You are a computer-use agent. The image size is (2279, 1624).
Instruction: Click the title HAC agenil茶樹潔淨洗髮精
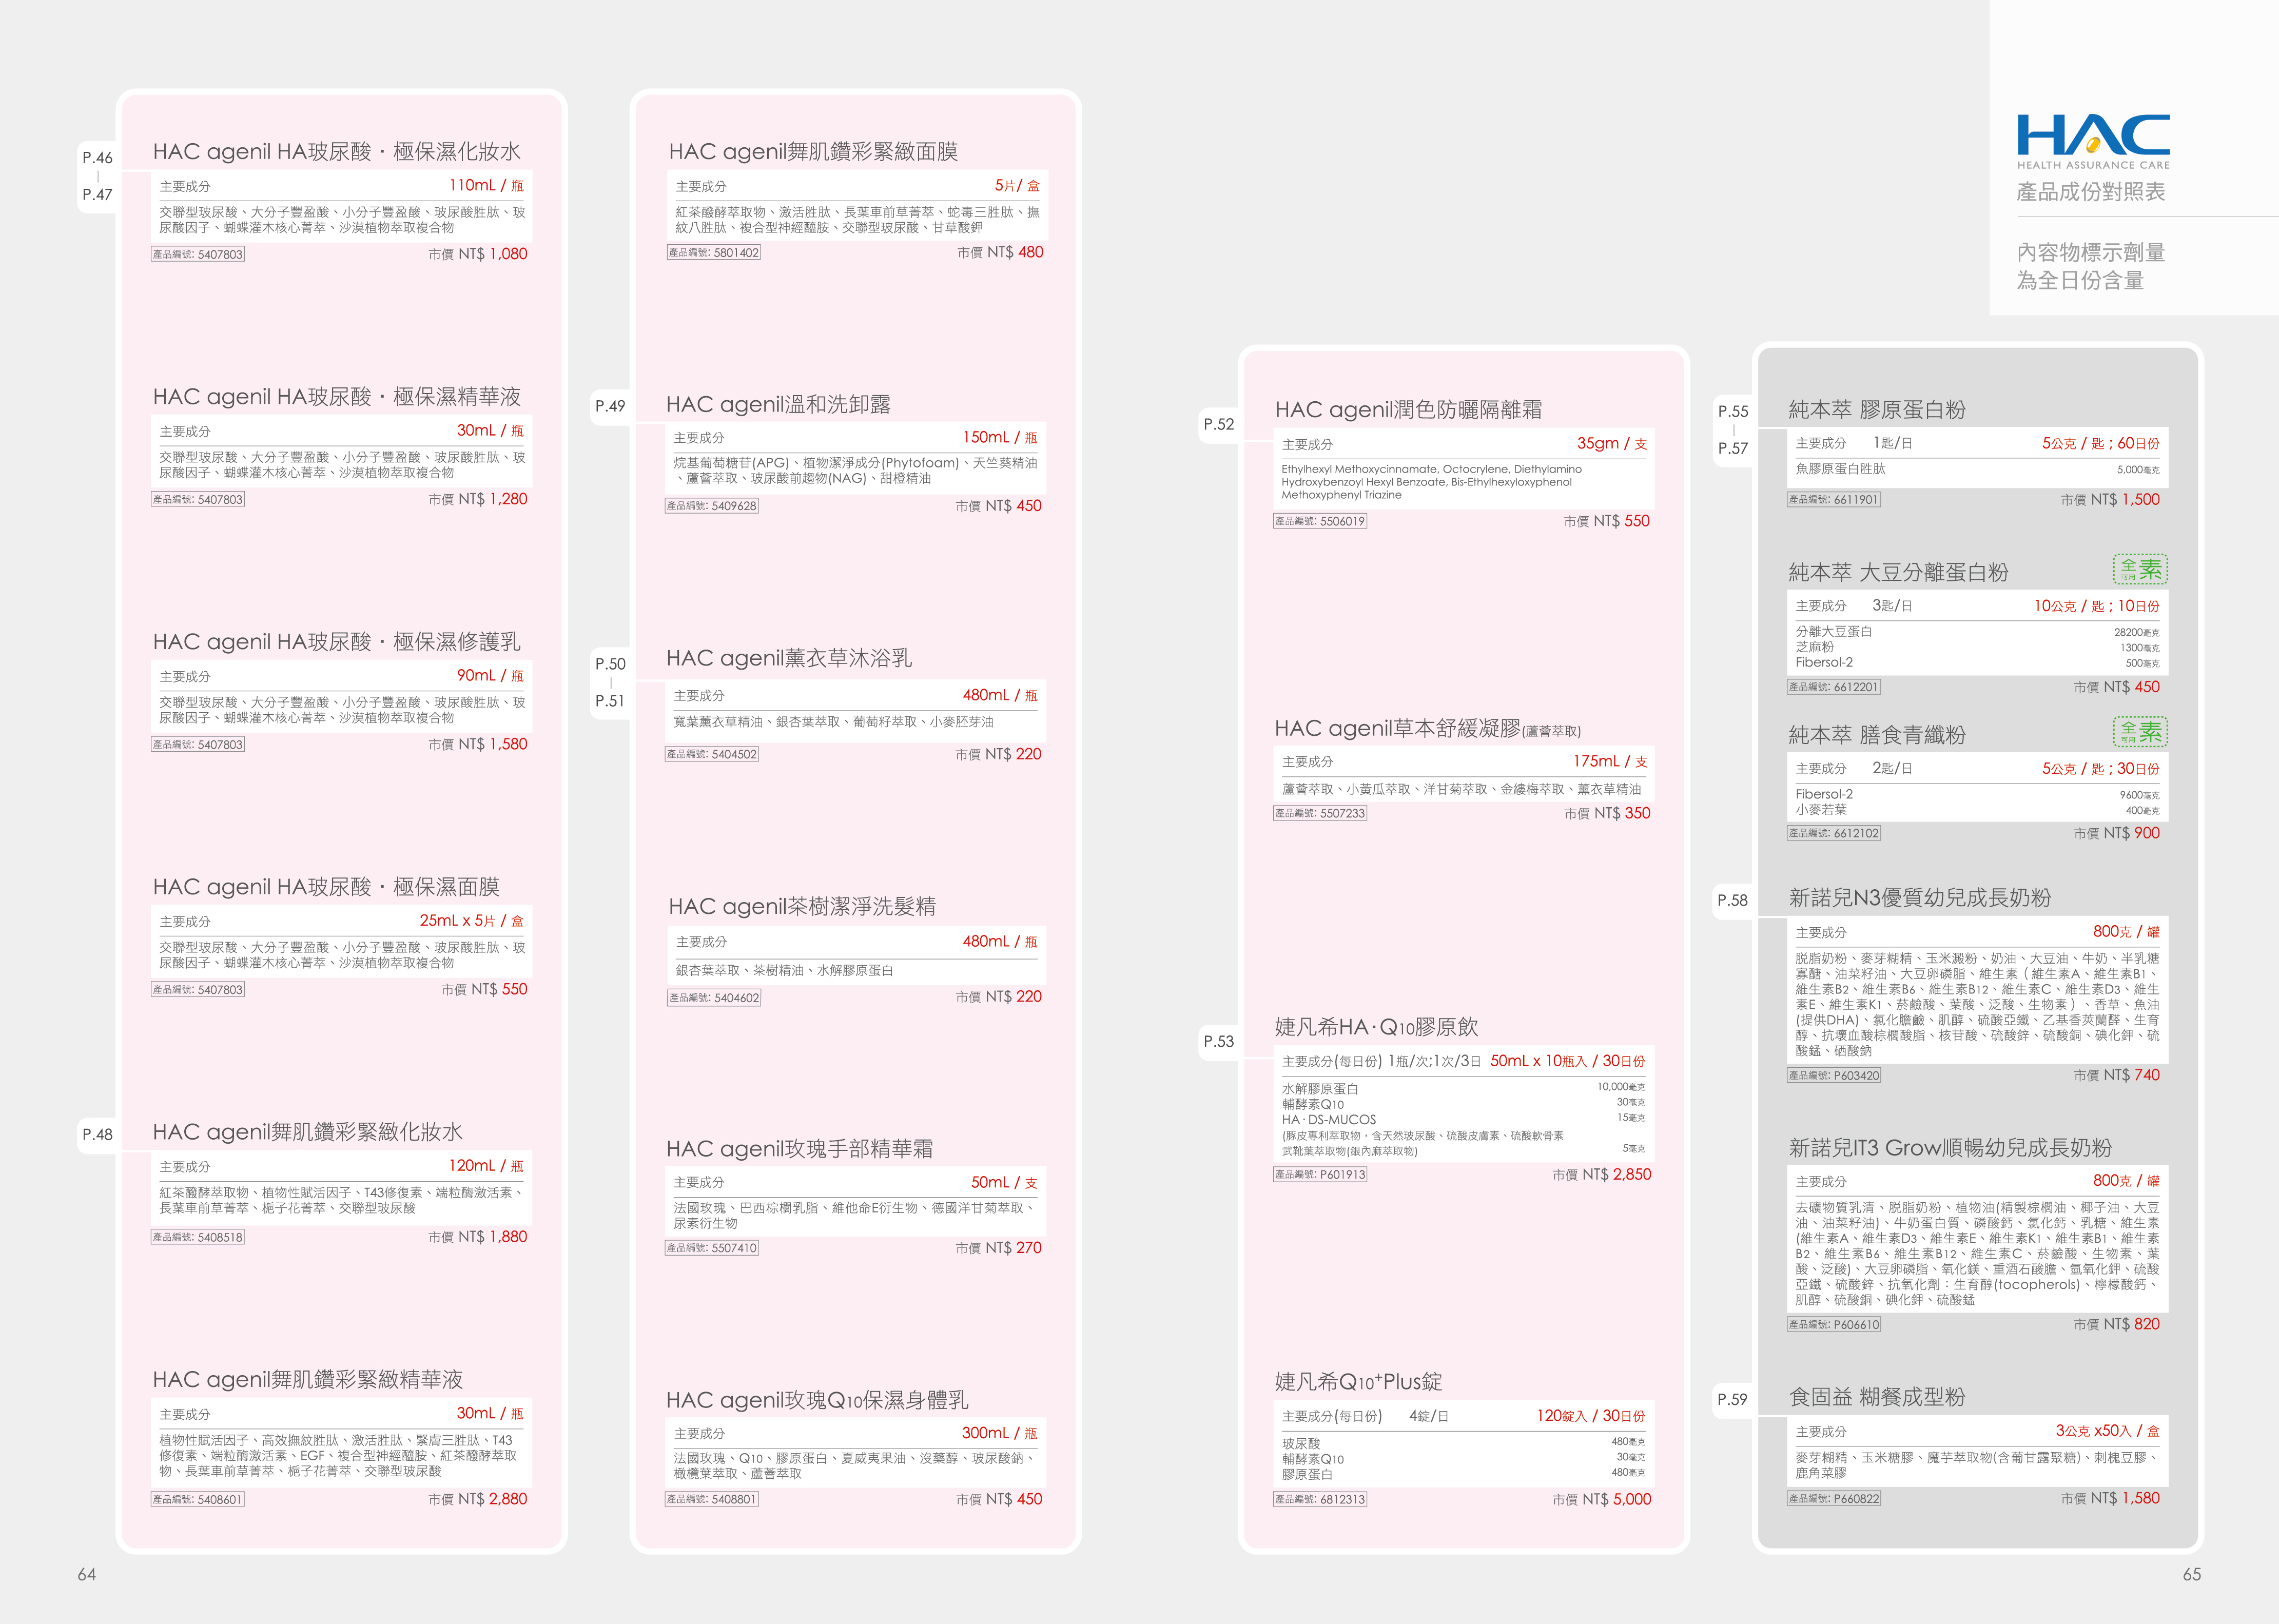click(802, 907)
